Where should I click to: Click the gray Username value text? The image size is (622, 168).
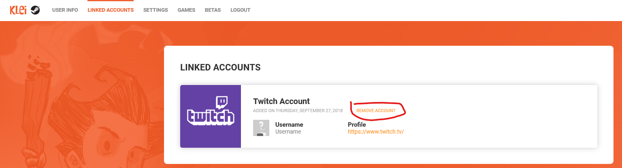(x=288, y=132)
